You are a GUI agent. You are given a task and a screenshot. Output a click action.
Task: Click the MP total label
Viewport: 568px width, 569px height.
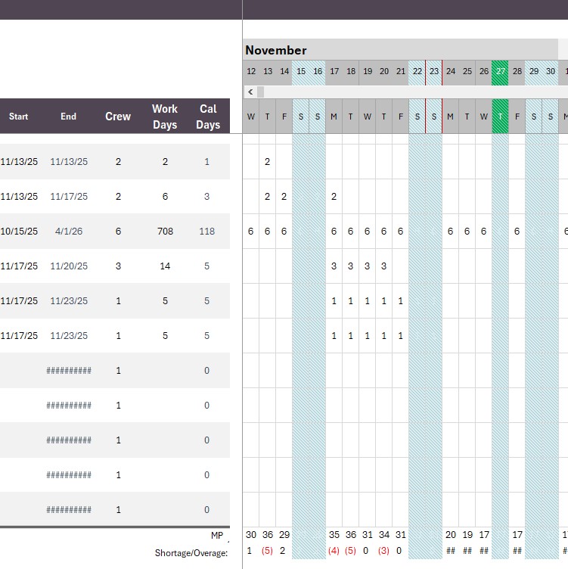[217, 535]
